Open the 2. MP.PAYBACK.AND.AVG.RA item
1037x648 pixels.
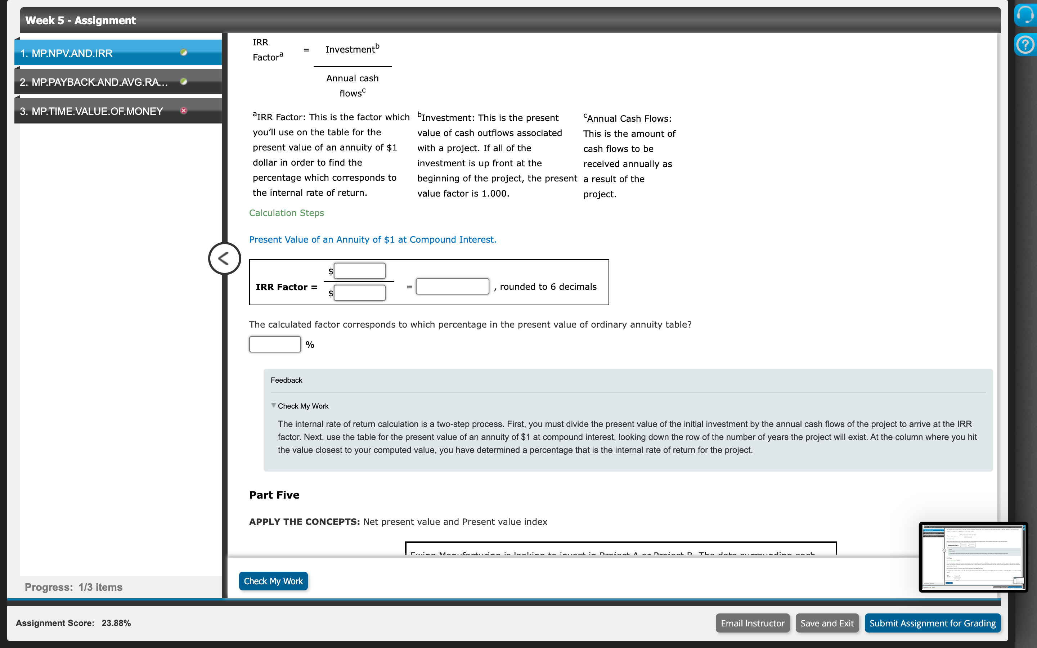(x=93, y=82)
